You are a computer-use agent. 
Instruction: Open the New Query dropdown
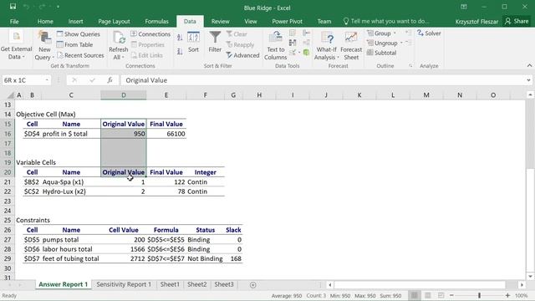[x=44, y=45]
